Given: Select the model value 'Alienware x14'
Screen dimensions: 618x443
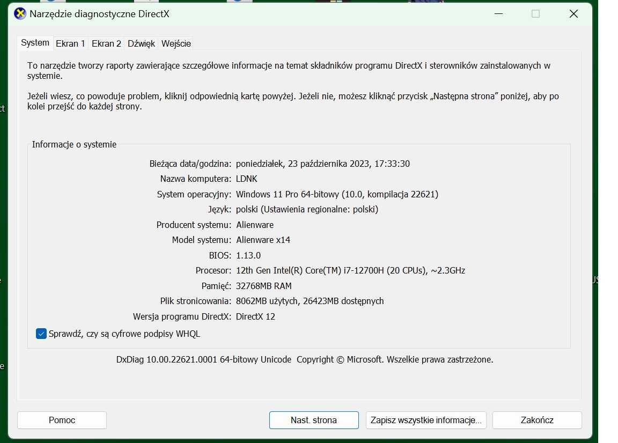Looking at the screenshot, I should pyautogui.click(x=263, y=240).
